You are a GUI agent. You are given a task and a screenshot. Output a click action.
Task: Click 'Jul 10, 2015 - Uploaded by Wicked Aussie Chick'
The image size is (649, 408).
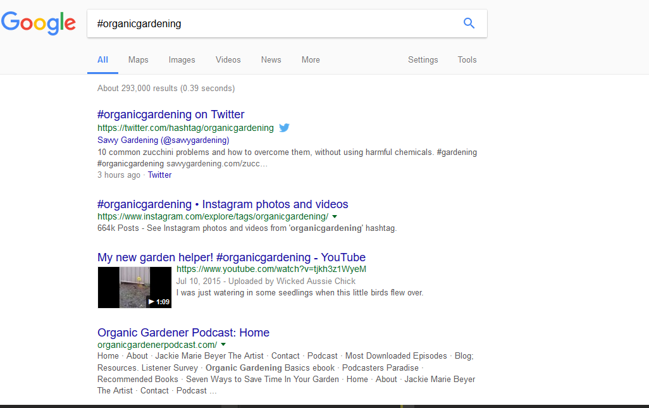coord(266,281)
